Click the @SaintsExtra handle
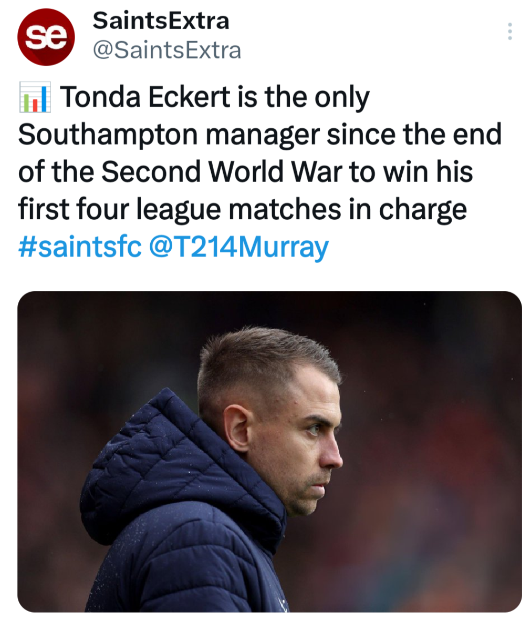 click(x=166, y=50)
